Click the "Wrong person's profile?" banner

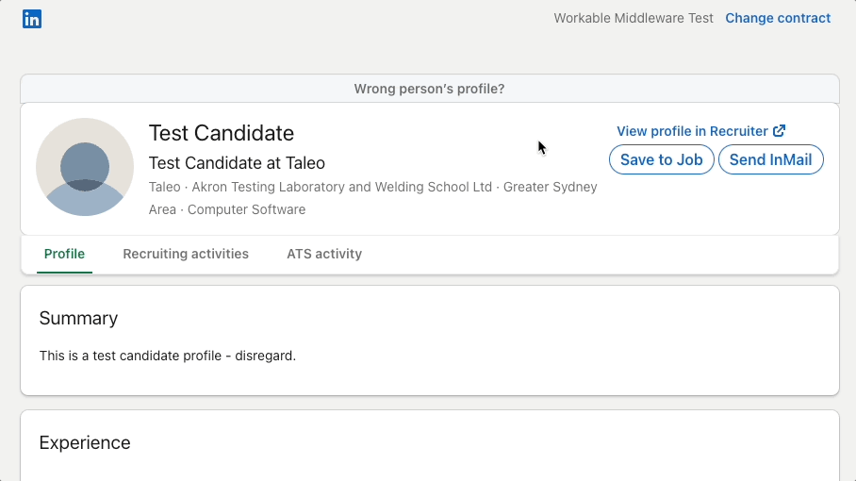[x=429, y=89]
